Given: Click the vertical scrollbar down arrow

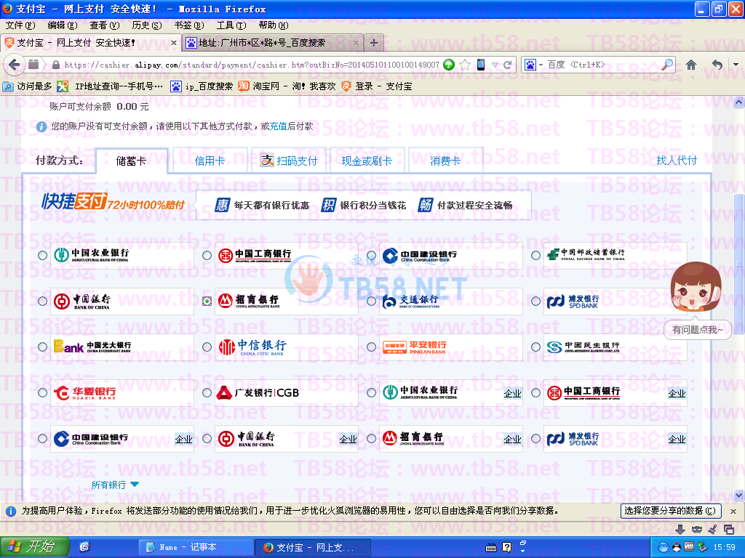Looking at the screenshot, I should pyautogui.click(x=739, y=496).
